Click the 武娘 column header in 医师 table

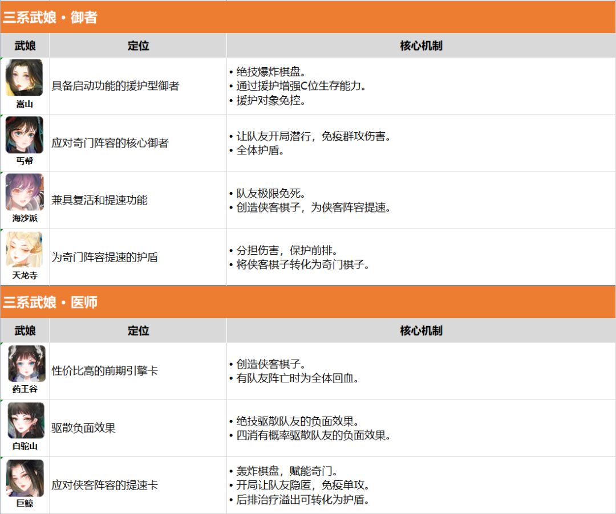tap(25, 331)
